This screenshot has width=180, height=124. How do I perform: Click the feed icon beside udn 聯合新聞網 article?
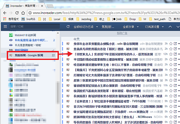[68, 44]
